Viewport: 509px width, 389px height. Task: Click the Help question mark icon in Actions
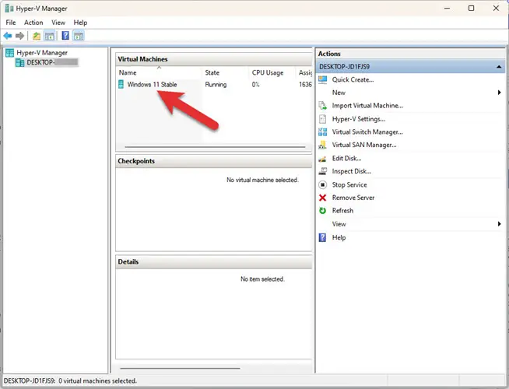point(322,237)
